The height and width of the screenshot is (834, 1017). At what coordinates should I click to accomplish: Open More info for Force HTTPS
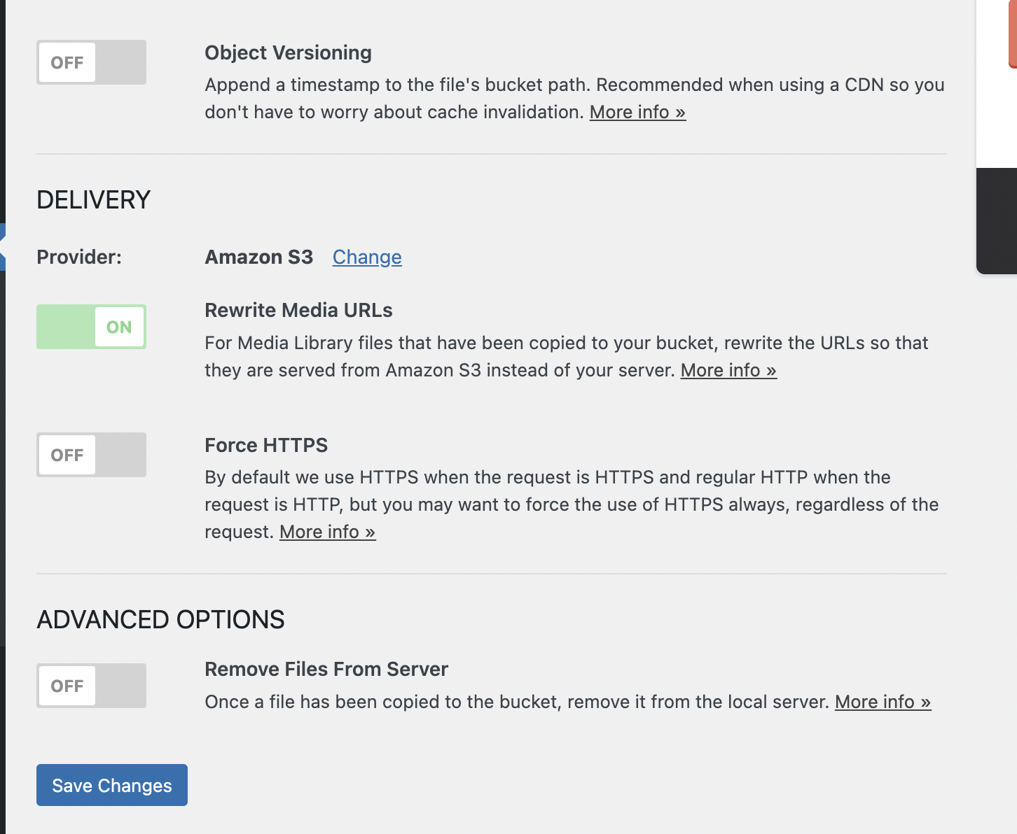tap(327, 532)
